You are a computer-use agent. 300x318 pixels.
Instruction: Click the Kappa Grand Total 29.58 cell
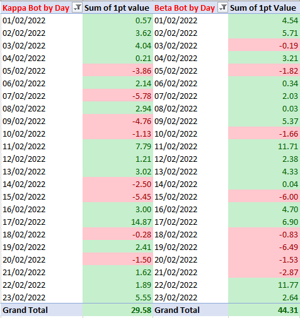click(118, 310)
